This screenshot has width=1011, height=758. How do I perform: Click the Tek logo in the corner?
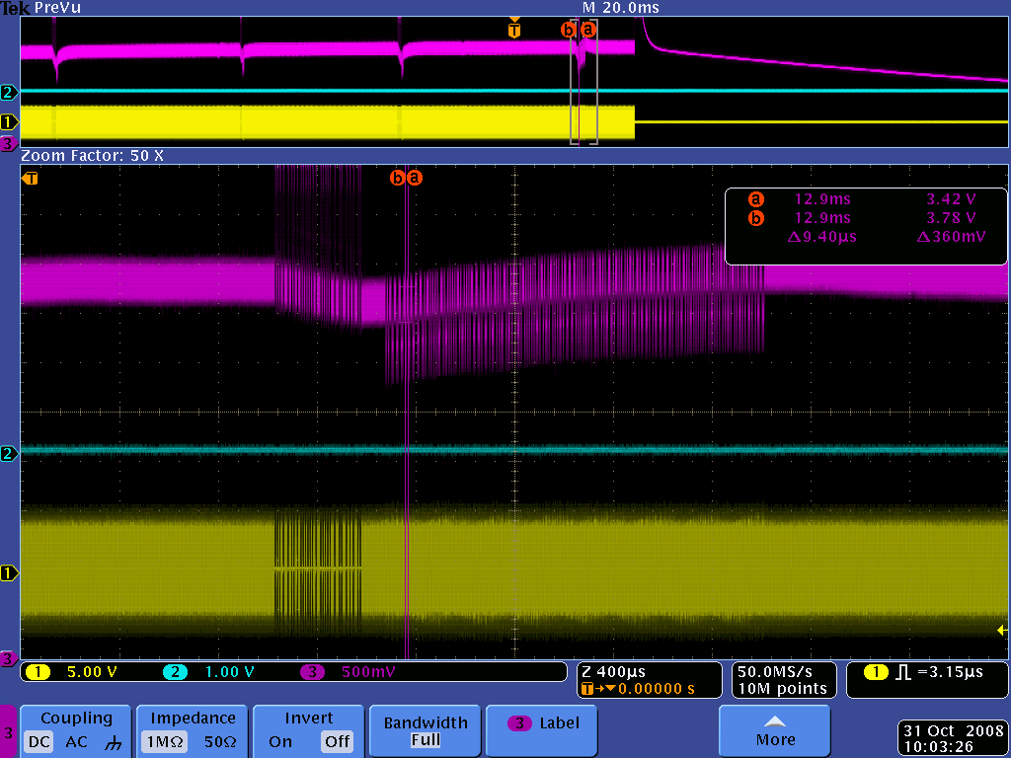[15, 8]
